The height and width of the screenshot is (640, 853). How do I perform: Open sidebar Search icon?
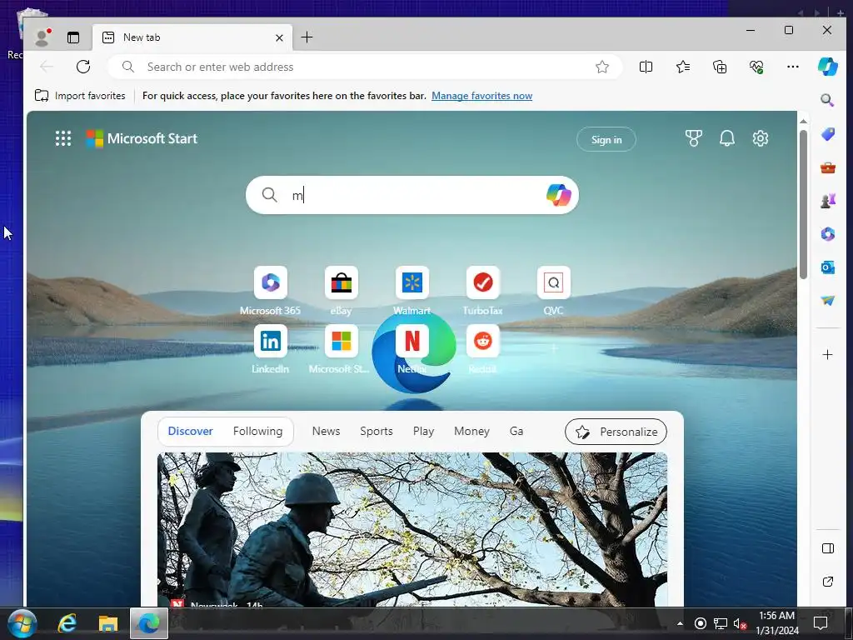click(x=827, y=100)
